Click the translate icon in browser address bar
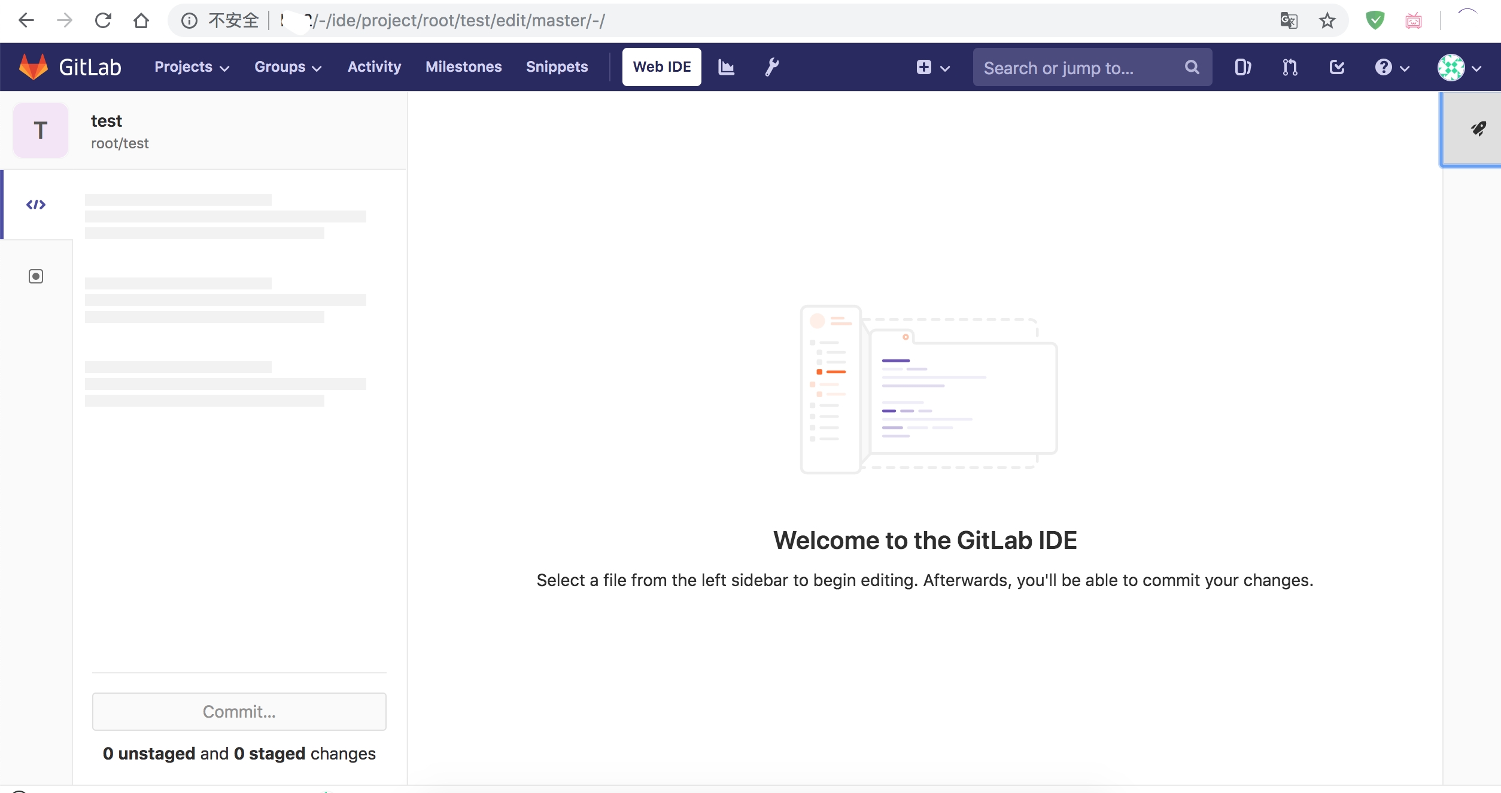The height and width of the screenshot is (793, 1501). pyautogui.click(x=1289, y=20)
